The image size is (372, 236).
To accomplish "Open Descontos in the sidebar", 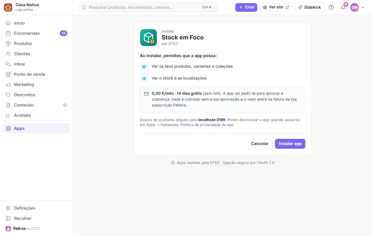I will point(36,95).
